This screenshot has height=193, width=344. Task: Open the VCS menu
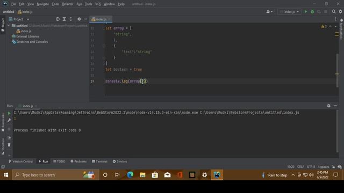click(x=98, y=4)
